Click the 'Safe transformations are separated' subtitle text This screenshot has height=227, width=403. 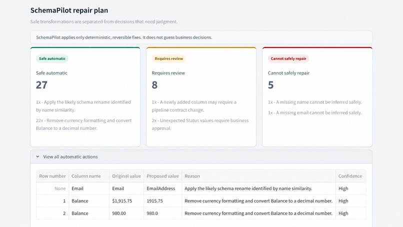click(104, 21)
